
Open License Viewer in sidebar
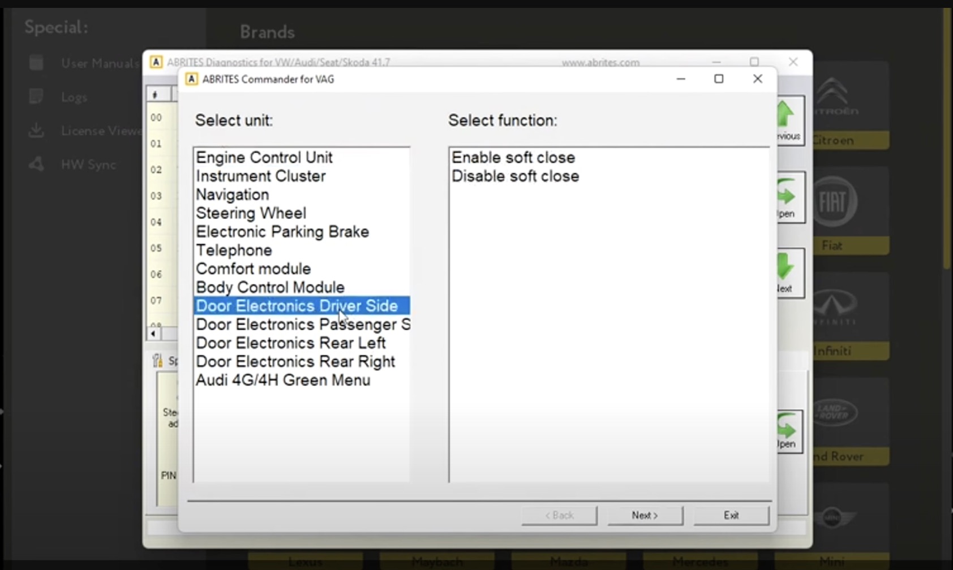click(85, 131)
